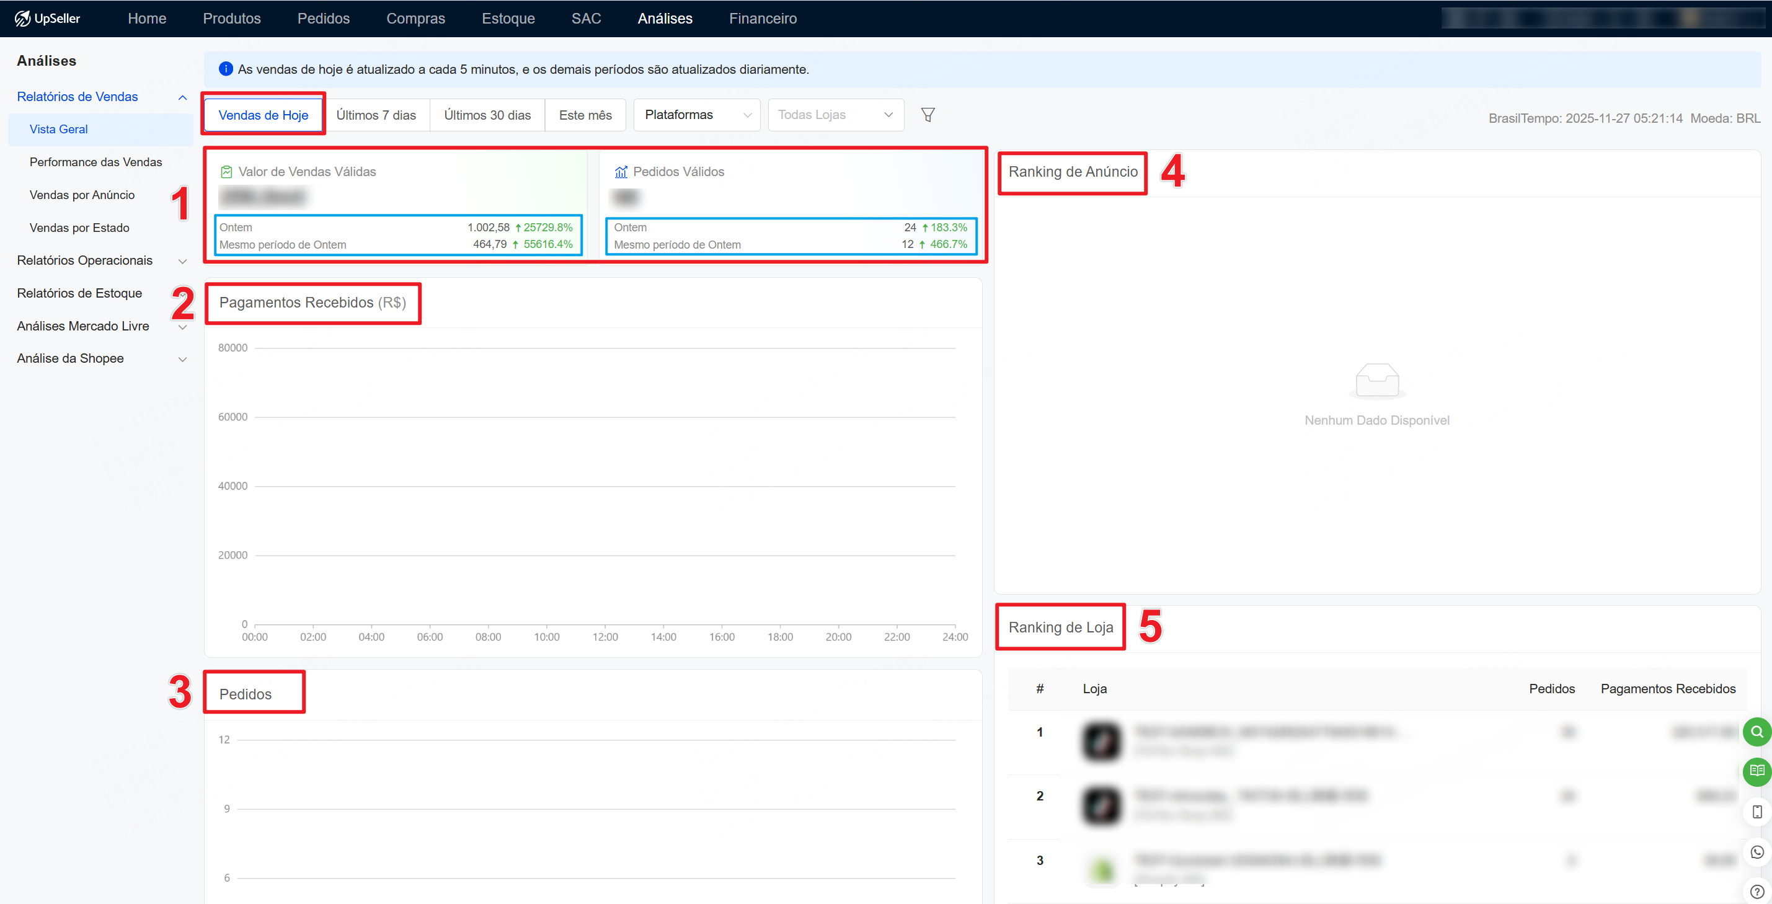Select the Este mês tab

pyautogui.click(x=585, y=115)
